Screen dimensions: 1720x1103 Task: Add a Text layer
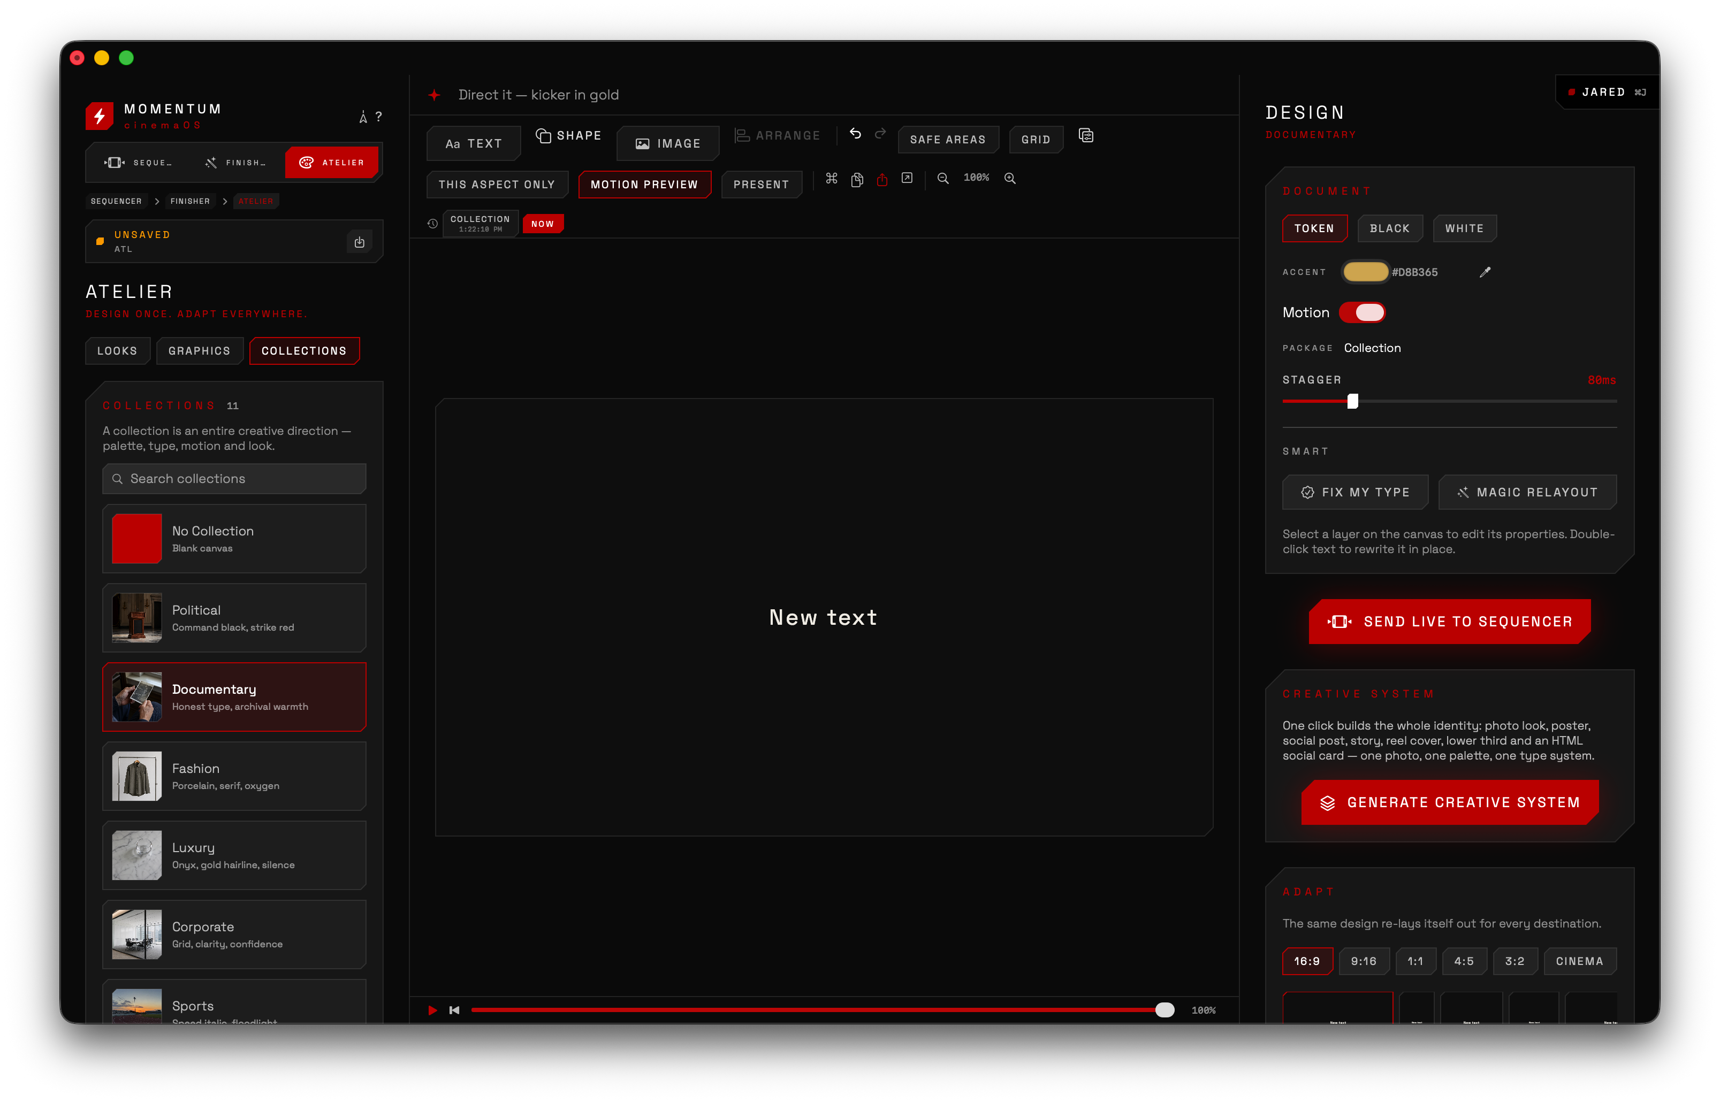[474, 144]
